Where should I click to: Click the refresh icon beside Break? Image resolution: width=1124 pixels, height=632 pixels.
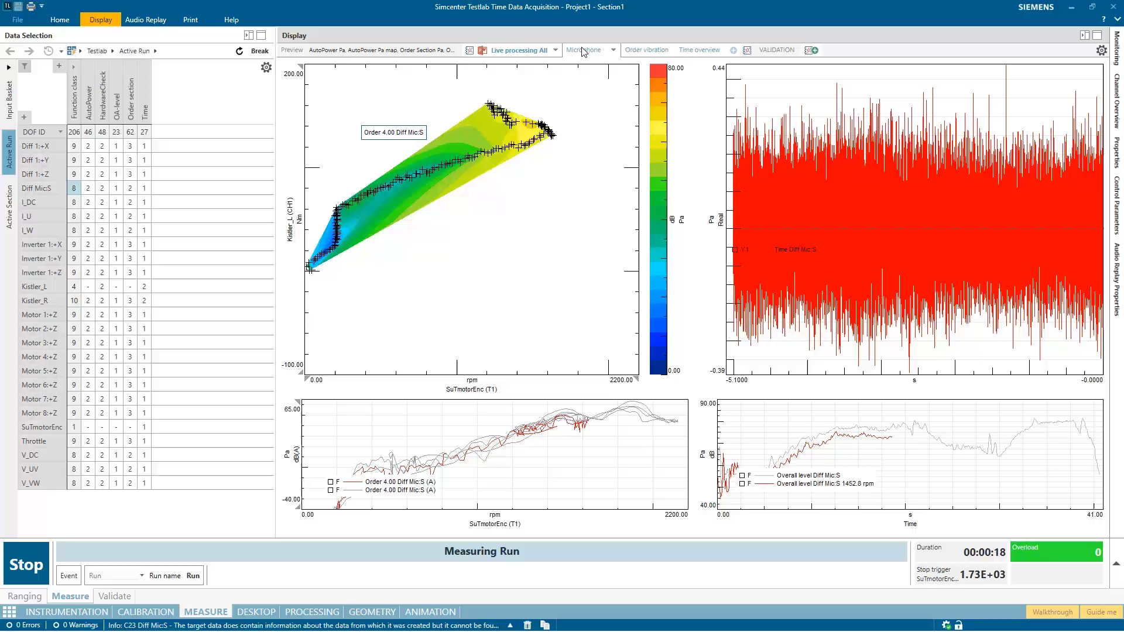point(239,51)
